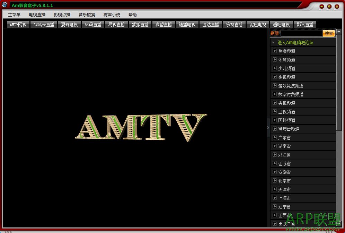Select the 夏玲电视 tab
The image size is (345, 233).
69,25
